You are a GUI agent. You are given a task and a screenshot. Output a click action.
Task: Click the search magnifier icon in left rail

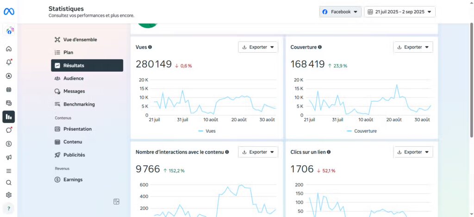tap(9, 183)
